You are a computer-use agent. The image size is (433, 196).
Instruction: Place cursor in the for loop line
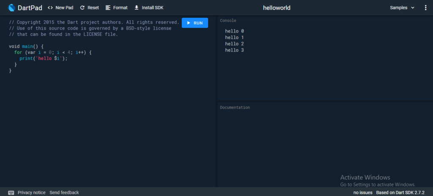pyautogui.click(x=53, y=52)
